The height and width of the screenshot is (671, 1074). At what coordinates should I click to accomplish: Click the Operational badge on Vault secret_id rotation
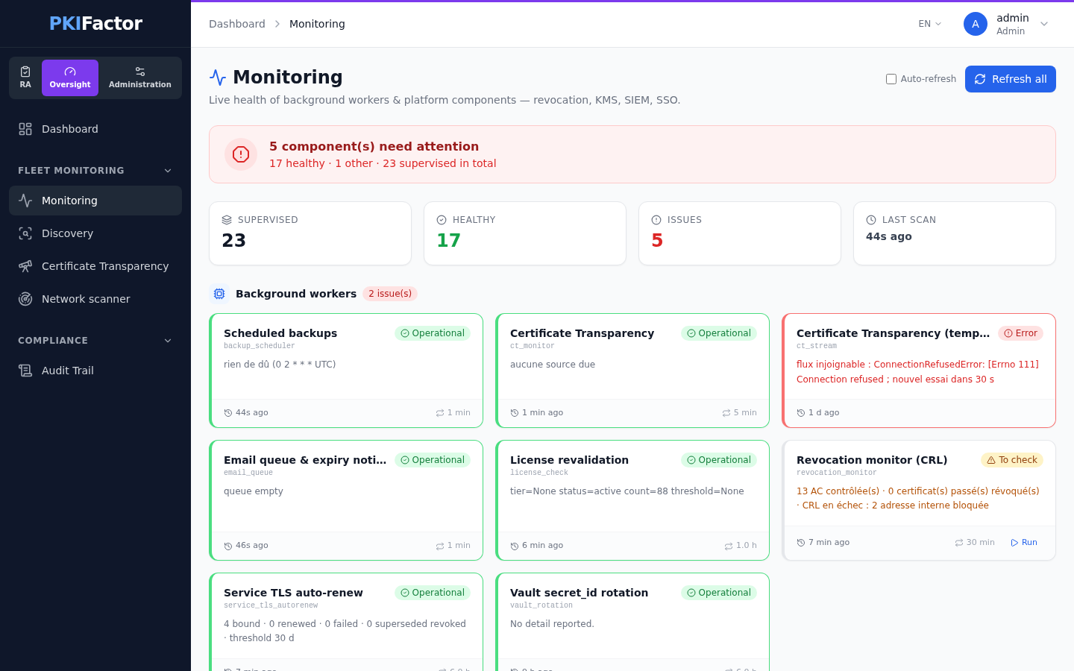(719, 593)
